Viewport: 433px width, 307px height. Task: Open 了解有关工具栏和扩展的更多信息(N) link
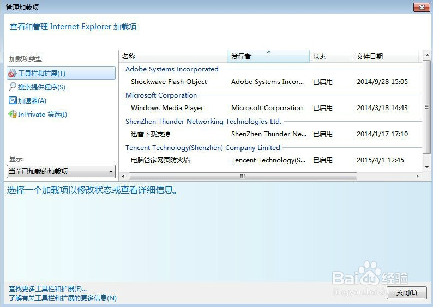(63, 298)
